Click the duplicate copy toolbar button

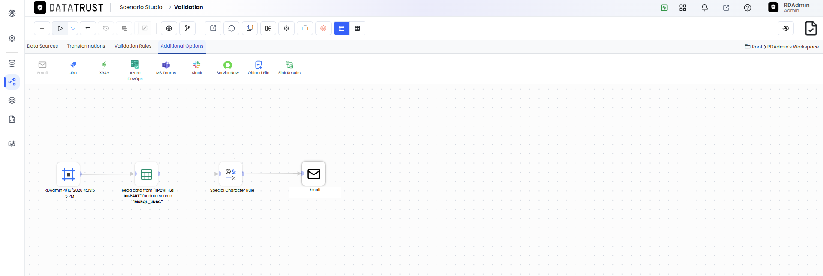tap(250, 28)
